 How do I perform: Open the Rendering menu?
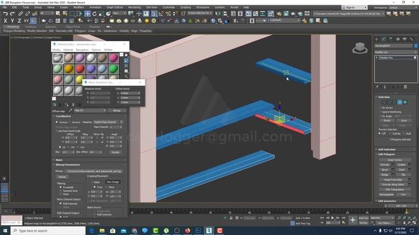pos(134,7)
